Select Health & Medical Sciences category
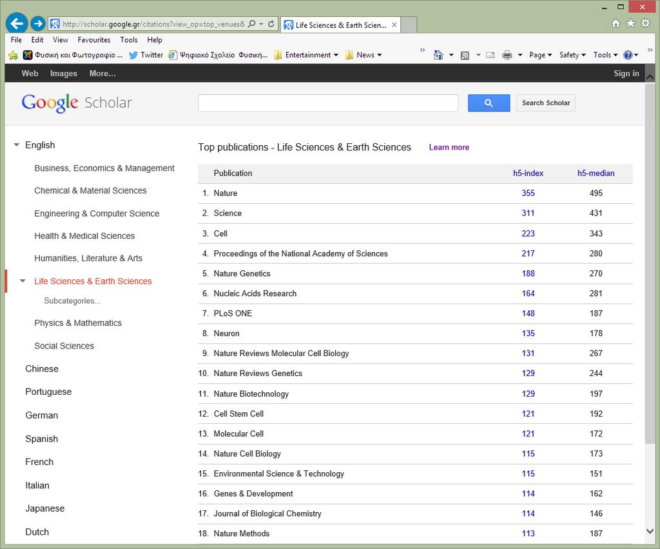Viewport: 660px width, 549px height. (84, 236)
